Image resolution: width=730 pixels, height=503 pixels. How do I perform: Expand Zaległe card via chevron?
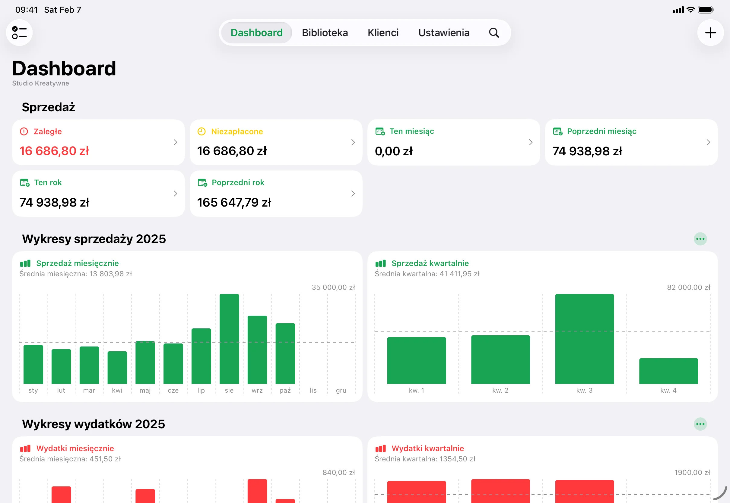[x=175, y=142]
